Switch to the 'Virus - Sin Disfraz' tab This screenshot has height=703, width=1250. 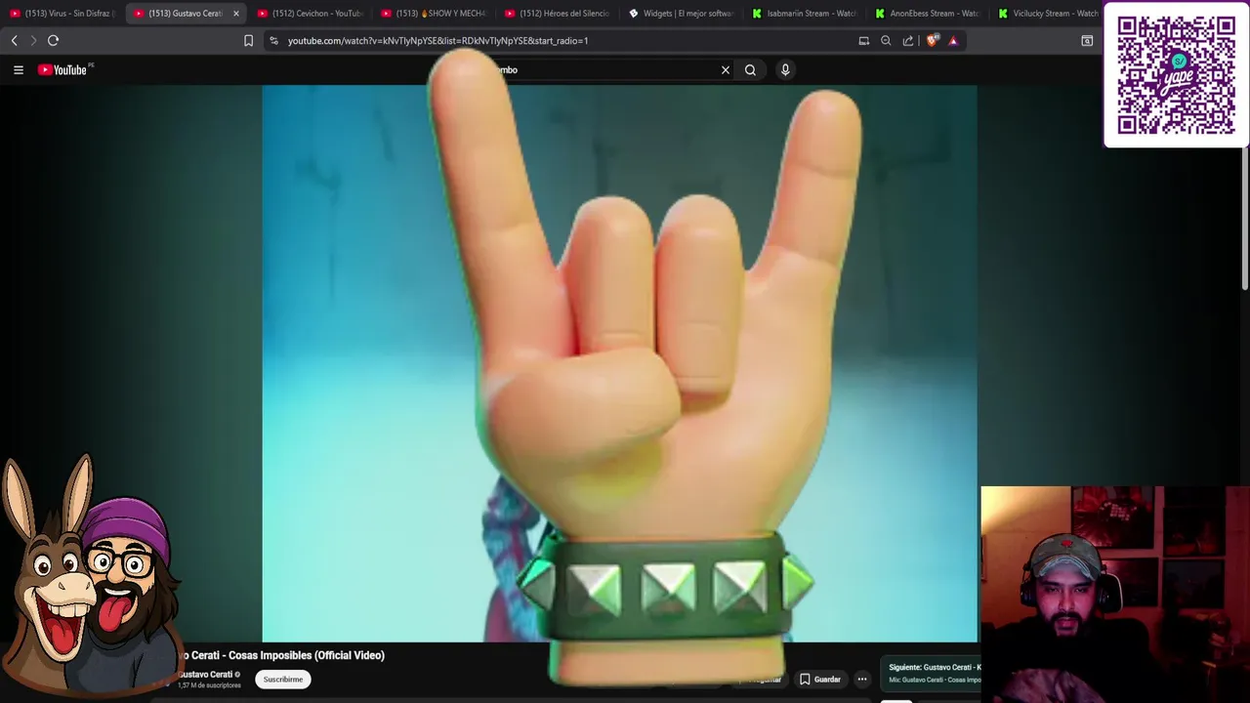click(x=62, y=14)
